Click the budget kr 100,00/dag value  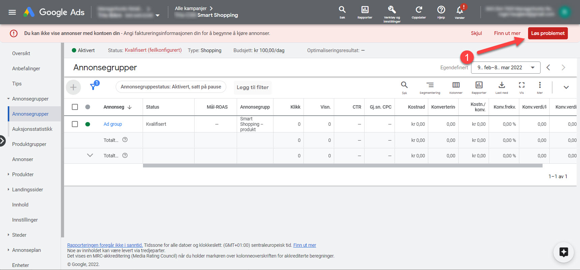[269, 50]
